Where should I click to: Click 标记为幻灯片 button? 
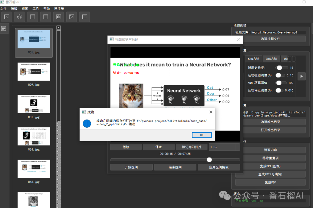click(192, 147)
